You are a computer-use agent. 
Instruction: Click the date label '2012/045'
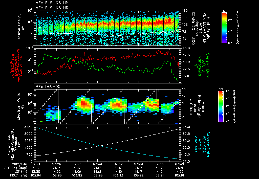click(x=20, y=164)
